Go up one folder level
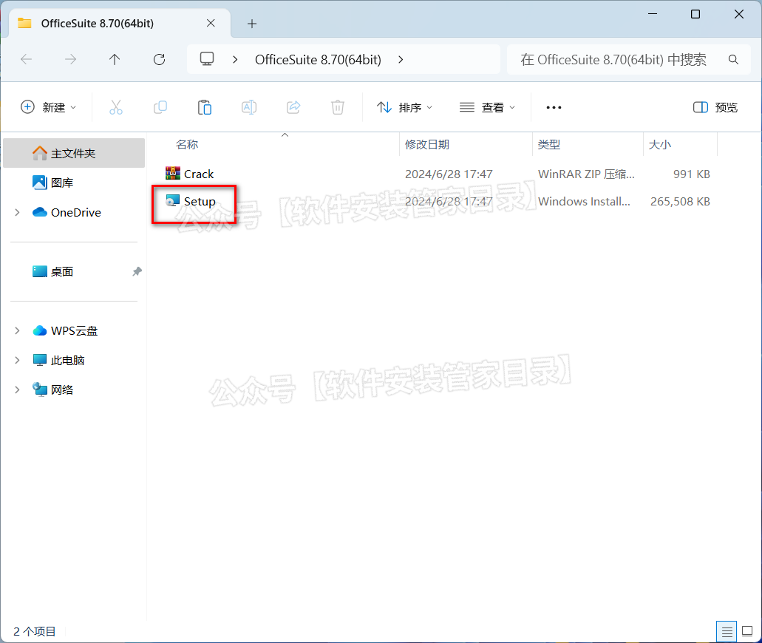762x643 pixels. 115,59
